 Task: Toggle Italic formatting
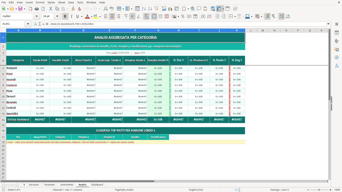[72, 16]
